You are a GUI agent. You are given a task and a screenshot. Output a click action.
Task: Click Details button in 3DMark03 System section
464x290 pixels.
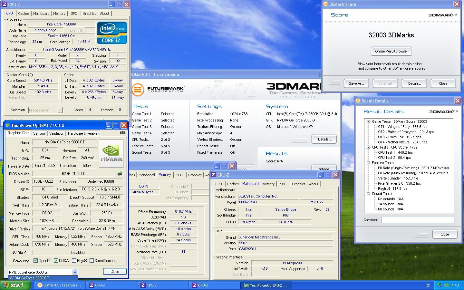325,139
